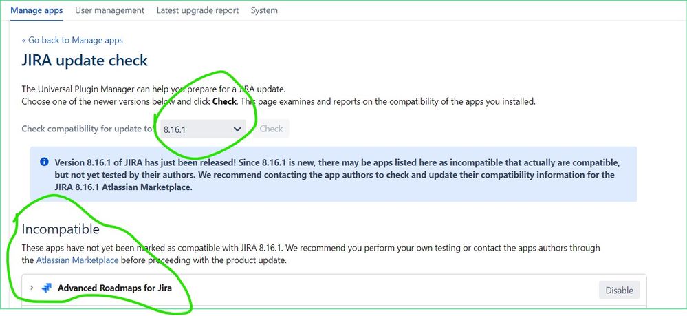Expand the Advanced Roadmaps for Jira row
The width and height of the screenshot is (687, 316).
(32, 288)
